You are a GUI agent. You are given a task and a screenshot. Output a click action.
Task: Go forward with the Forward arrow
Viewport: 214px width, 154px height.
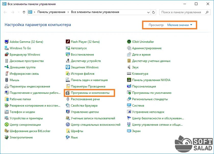pos(13,12)
